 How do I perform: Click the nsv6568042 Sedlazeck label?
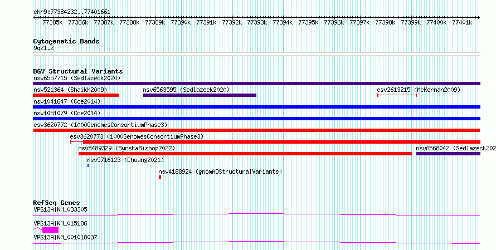pos(456,148)
